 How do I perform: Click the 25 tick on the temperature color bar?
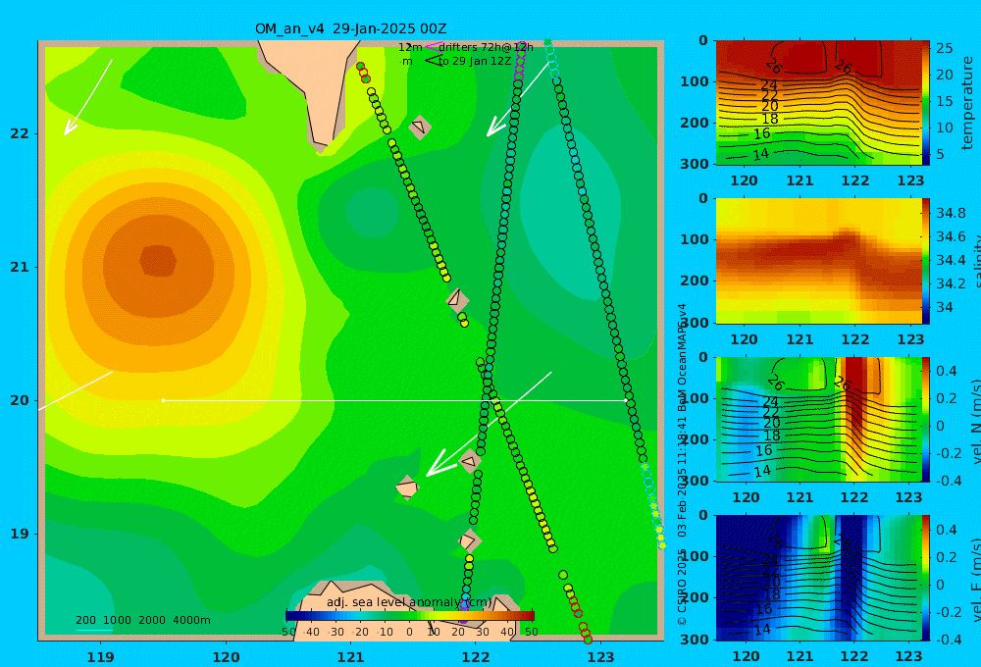click(945, 48)
